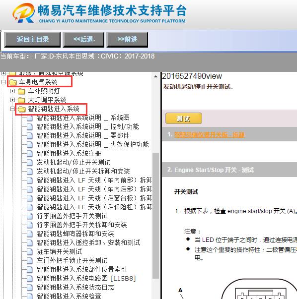Go back with the <<后退 button

click(84, 40)
